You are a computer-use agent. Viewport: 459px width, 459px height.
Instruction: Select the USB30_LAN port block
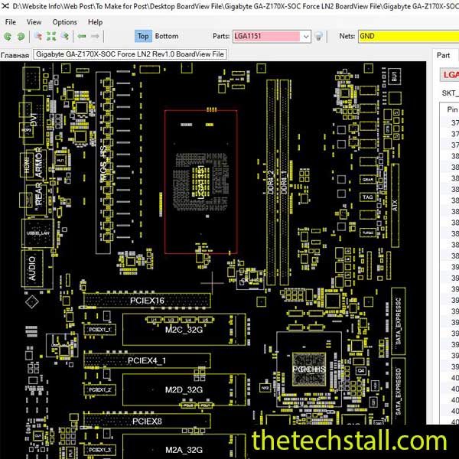37,233
